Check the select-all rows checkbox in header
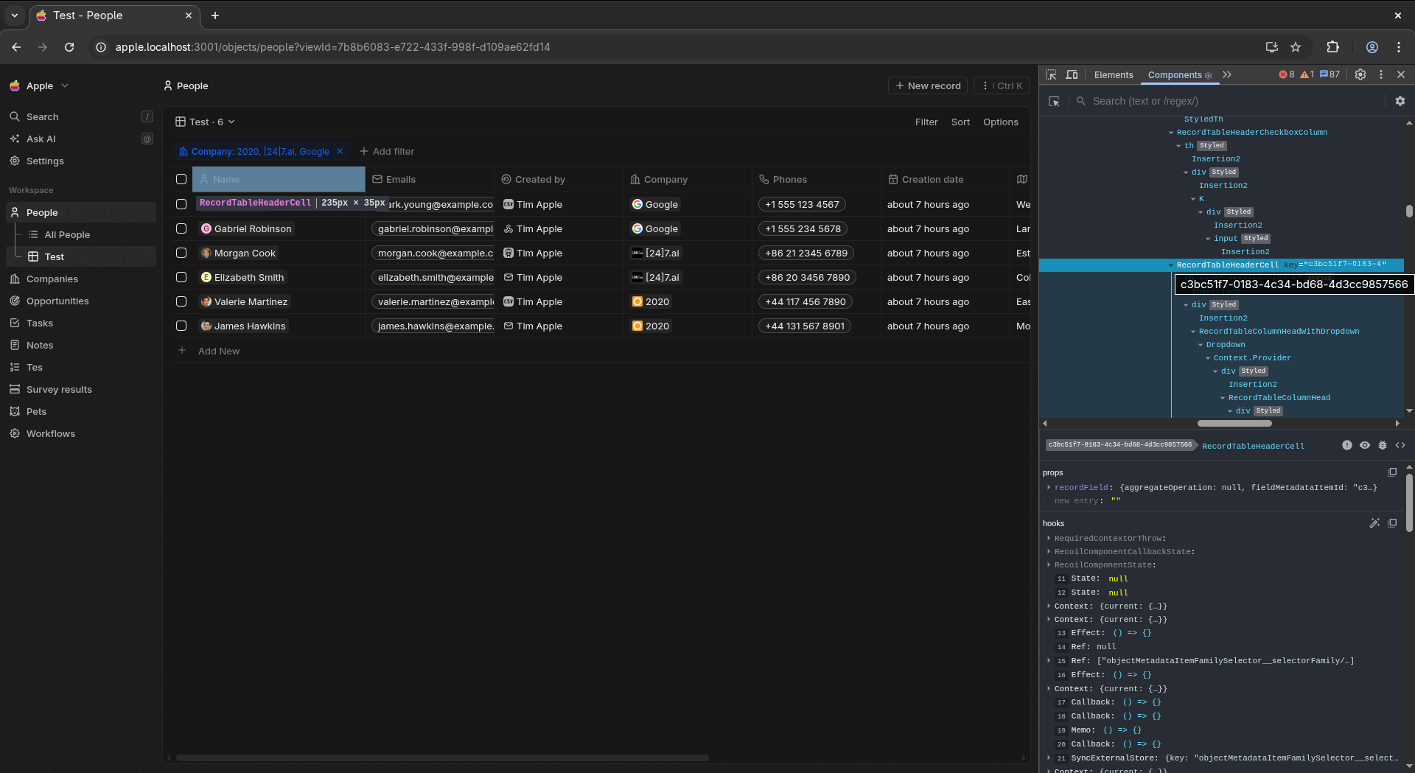The image size is (1415, 773). (181, 179)
